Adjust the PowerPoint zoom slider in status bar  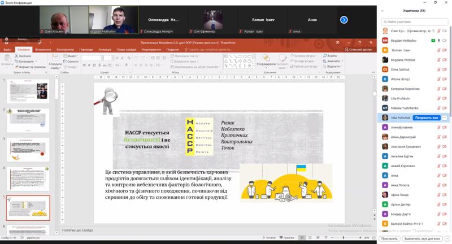pos(345,238)
